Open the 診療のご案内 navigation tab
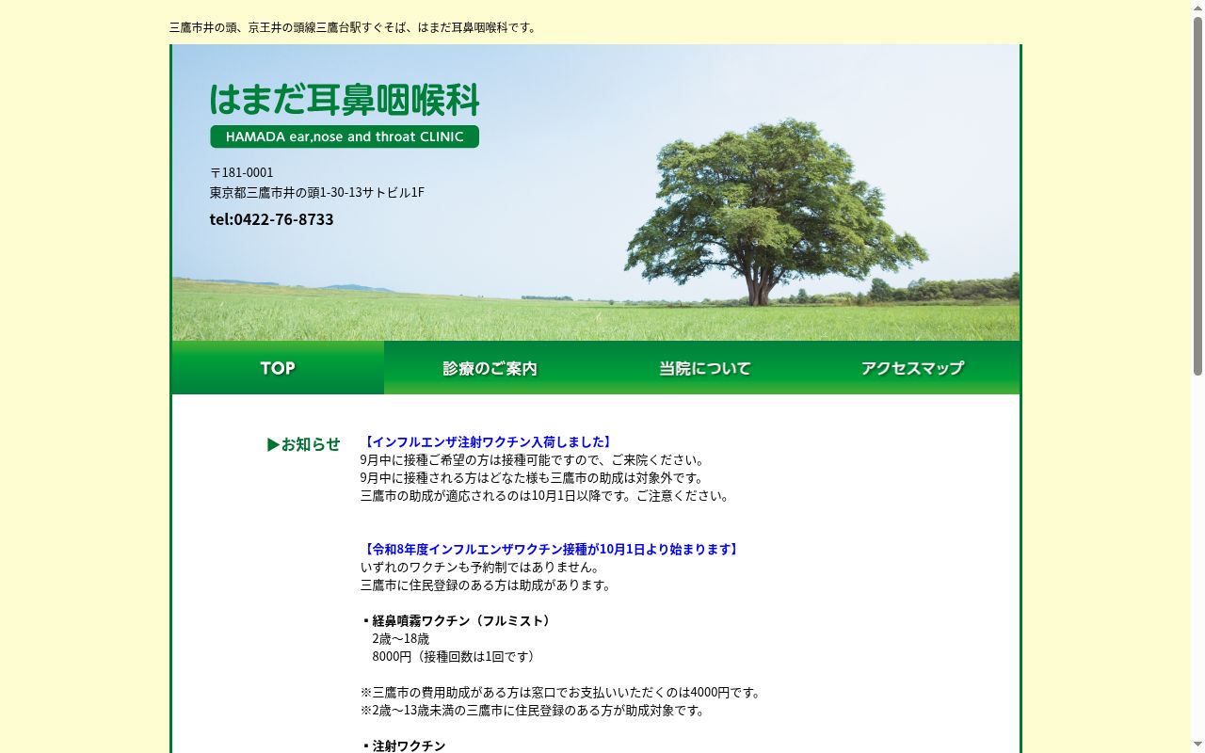1205x753 pixels. [490, 367]
